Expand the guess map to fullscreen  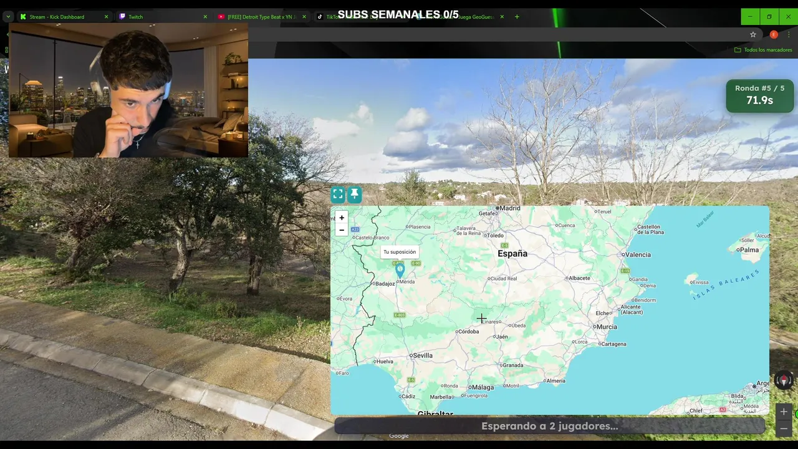[338, 195]
